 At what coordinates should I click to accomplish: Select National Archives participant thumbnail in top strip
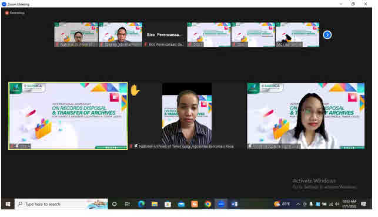coord(76,35)
